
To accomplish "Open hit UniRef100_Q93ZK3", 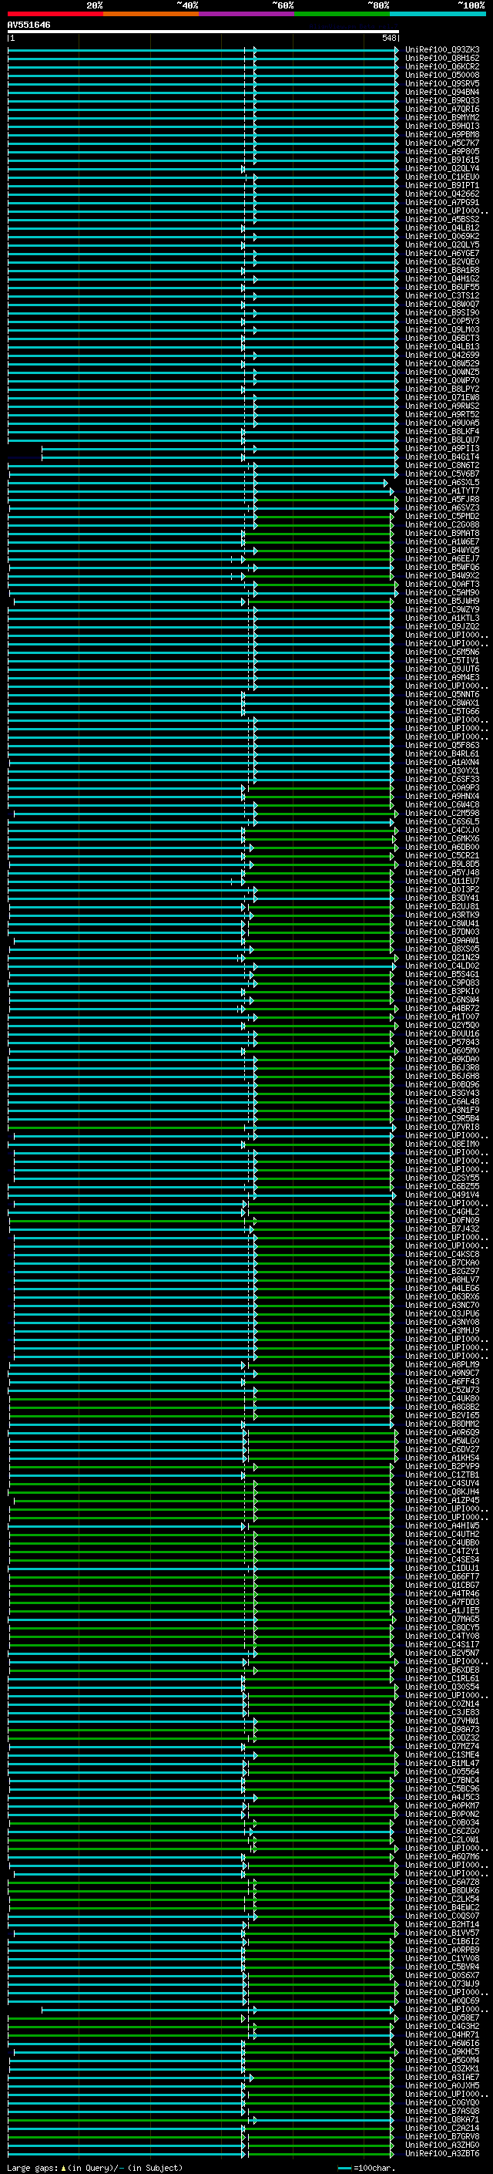I will (x=442, y=50).
